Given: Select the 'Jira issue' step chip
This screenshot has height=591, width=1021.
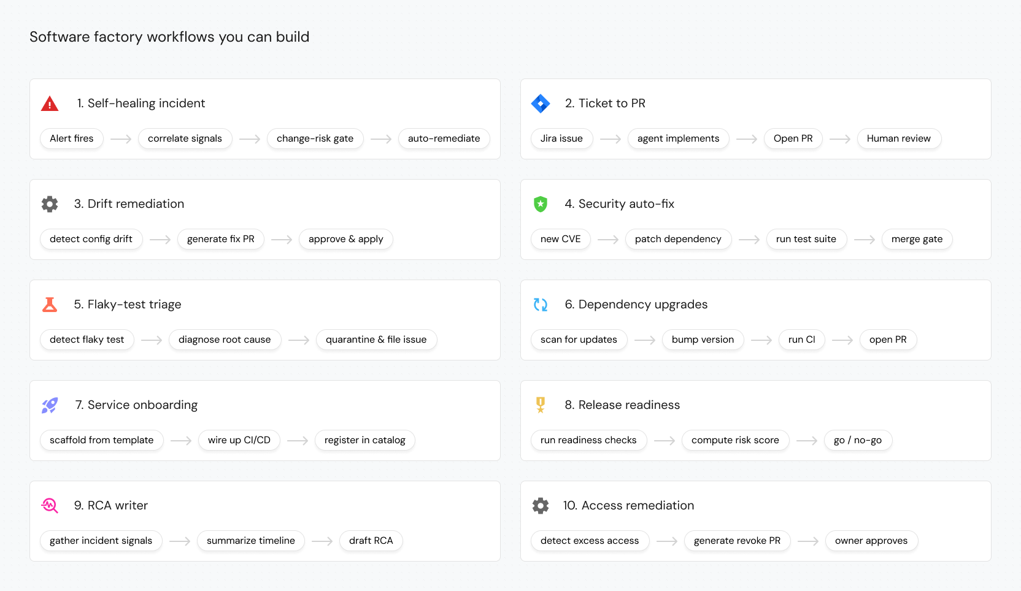Looking at the screenshot, I should (562, 139).
